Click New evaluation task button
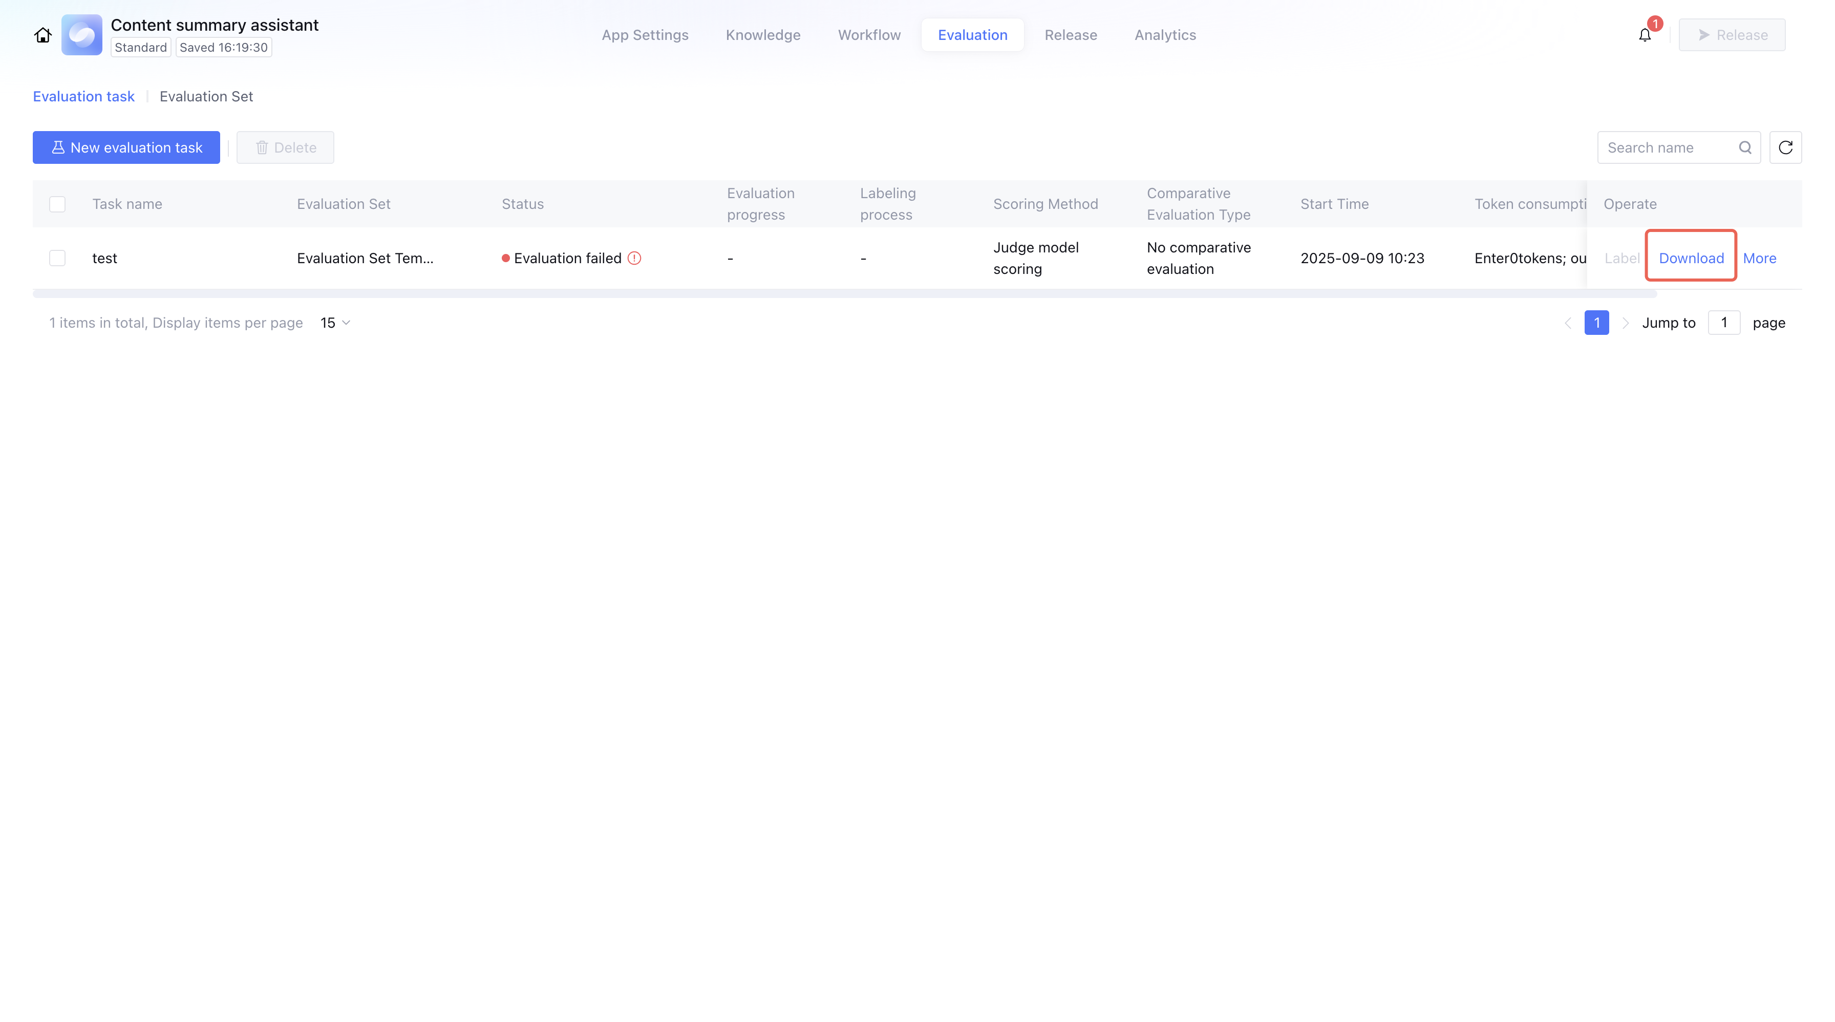Screen dimensions: 1835x1022 (x=126, y=147)
